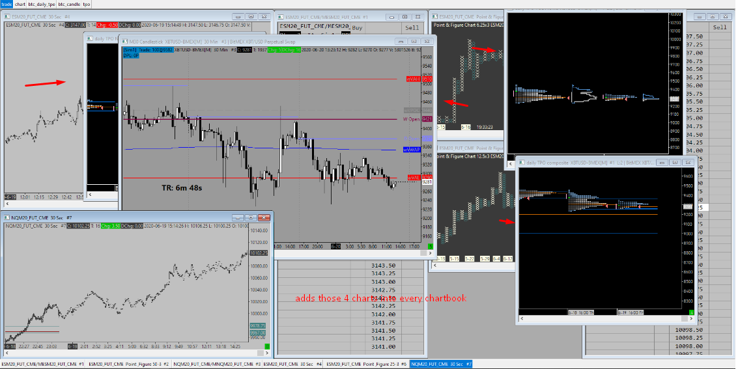Select the Point_Figure 50-3 #2 window tab
This screenshot has width=738, height=369.
coord(128,364)
